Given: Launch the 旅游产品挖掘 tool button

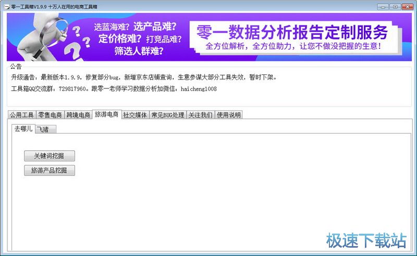Looking at the screenshot, I should click(x=50, y=171).
